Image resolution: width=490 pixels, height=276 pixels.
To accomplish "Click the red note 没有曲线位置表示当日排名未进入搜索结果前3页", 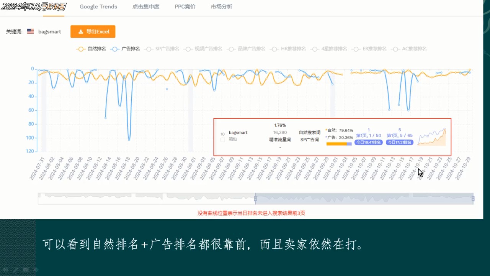I will tap(251, 213).
